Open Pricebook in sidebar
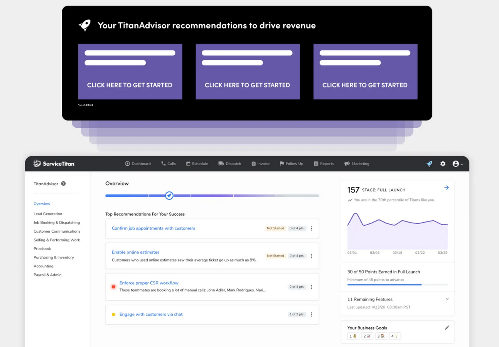The width and height of the screenshot is (499, 347). [x=42, y=249]
